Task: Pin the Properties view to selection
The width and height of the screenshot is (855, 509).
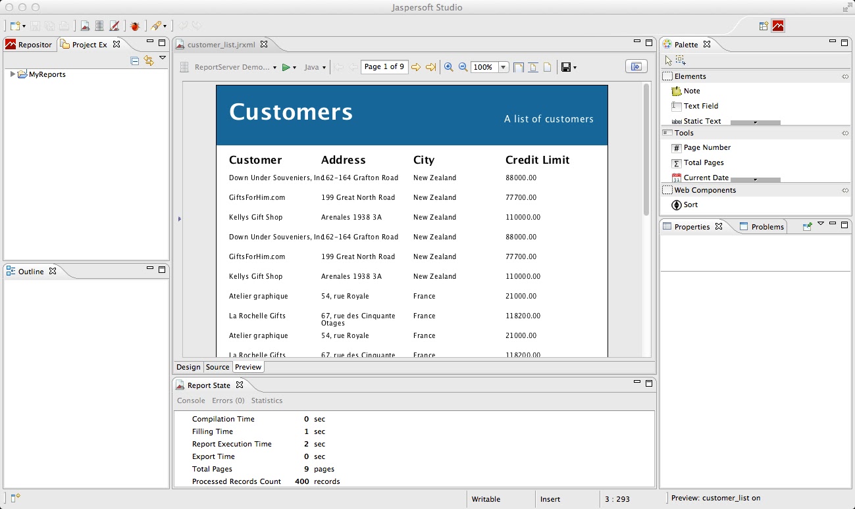Action: 807,226
